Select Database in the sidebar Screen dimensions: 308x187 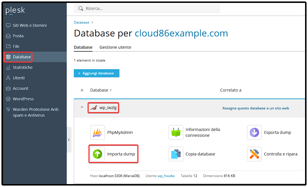[x=22, y=57]
